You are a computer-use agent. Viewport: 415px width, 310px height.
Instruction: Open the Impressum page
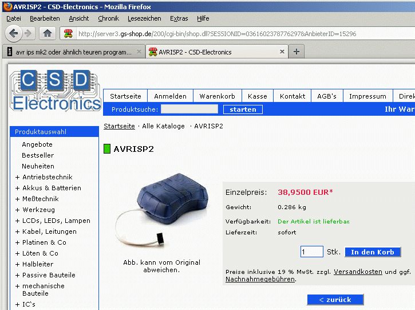coord(367,96)
